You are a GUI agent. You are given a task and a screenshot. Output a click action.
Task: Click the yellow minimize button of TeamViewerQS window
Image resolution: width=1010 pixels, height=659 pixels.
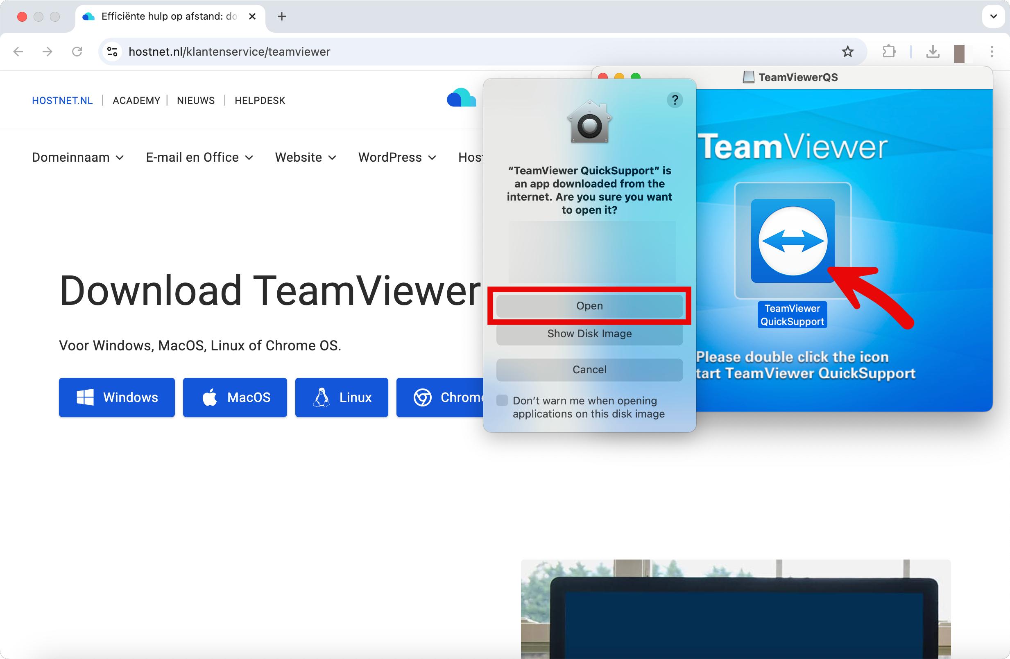(619, 77)
